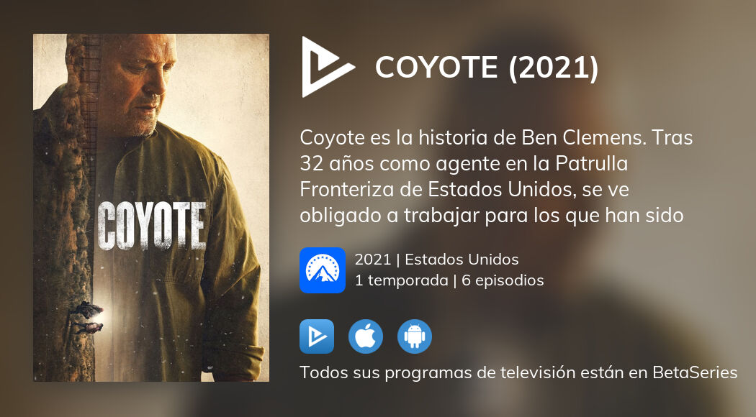
Task: Click the '2021 | Estados Unidos' info line
Action: pyautogui.click(x=437, y=260)
